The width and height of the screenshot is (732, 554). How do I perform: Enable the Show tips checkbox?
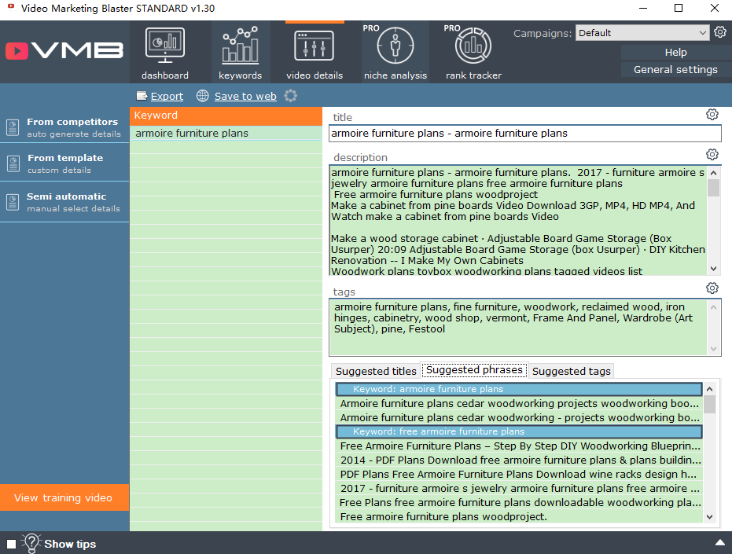[11, 544]
